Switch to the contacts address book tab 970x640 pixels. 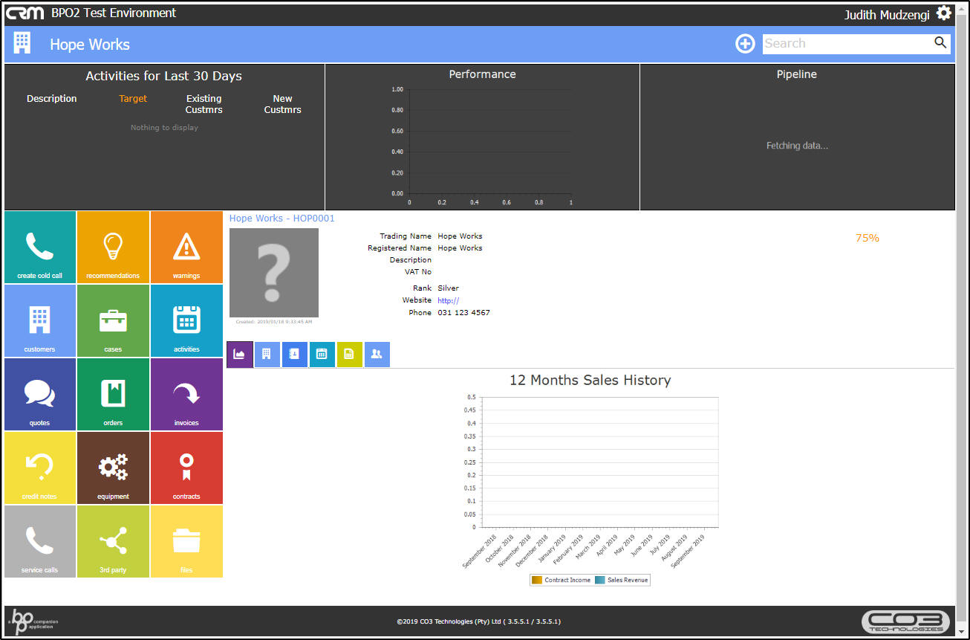coord(294,355)
